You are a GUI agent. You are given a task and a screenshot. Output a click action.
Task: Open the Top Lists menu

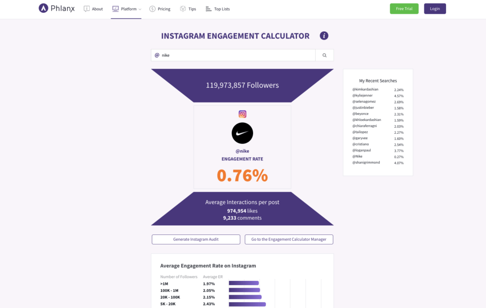tap(217, 9)
